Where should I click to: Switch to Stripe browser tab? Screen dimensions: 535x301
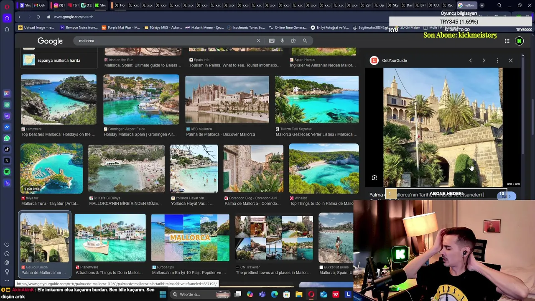(25, 5)
